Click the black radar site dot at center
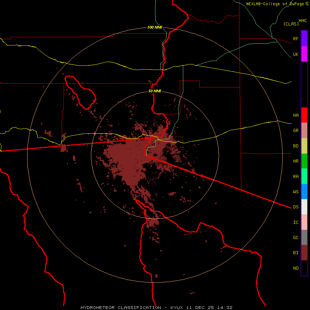This screenshot has width=310, height=310. pos(155,155)
